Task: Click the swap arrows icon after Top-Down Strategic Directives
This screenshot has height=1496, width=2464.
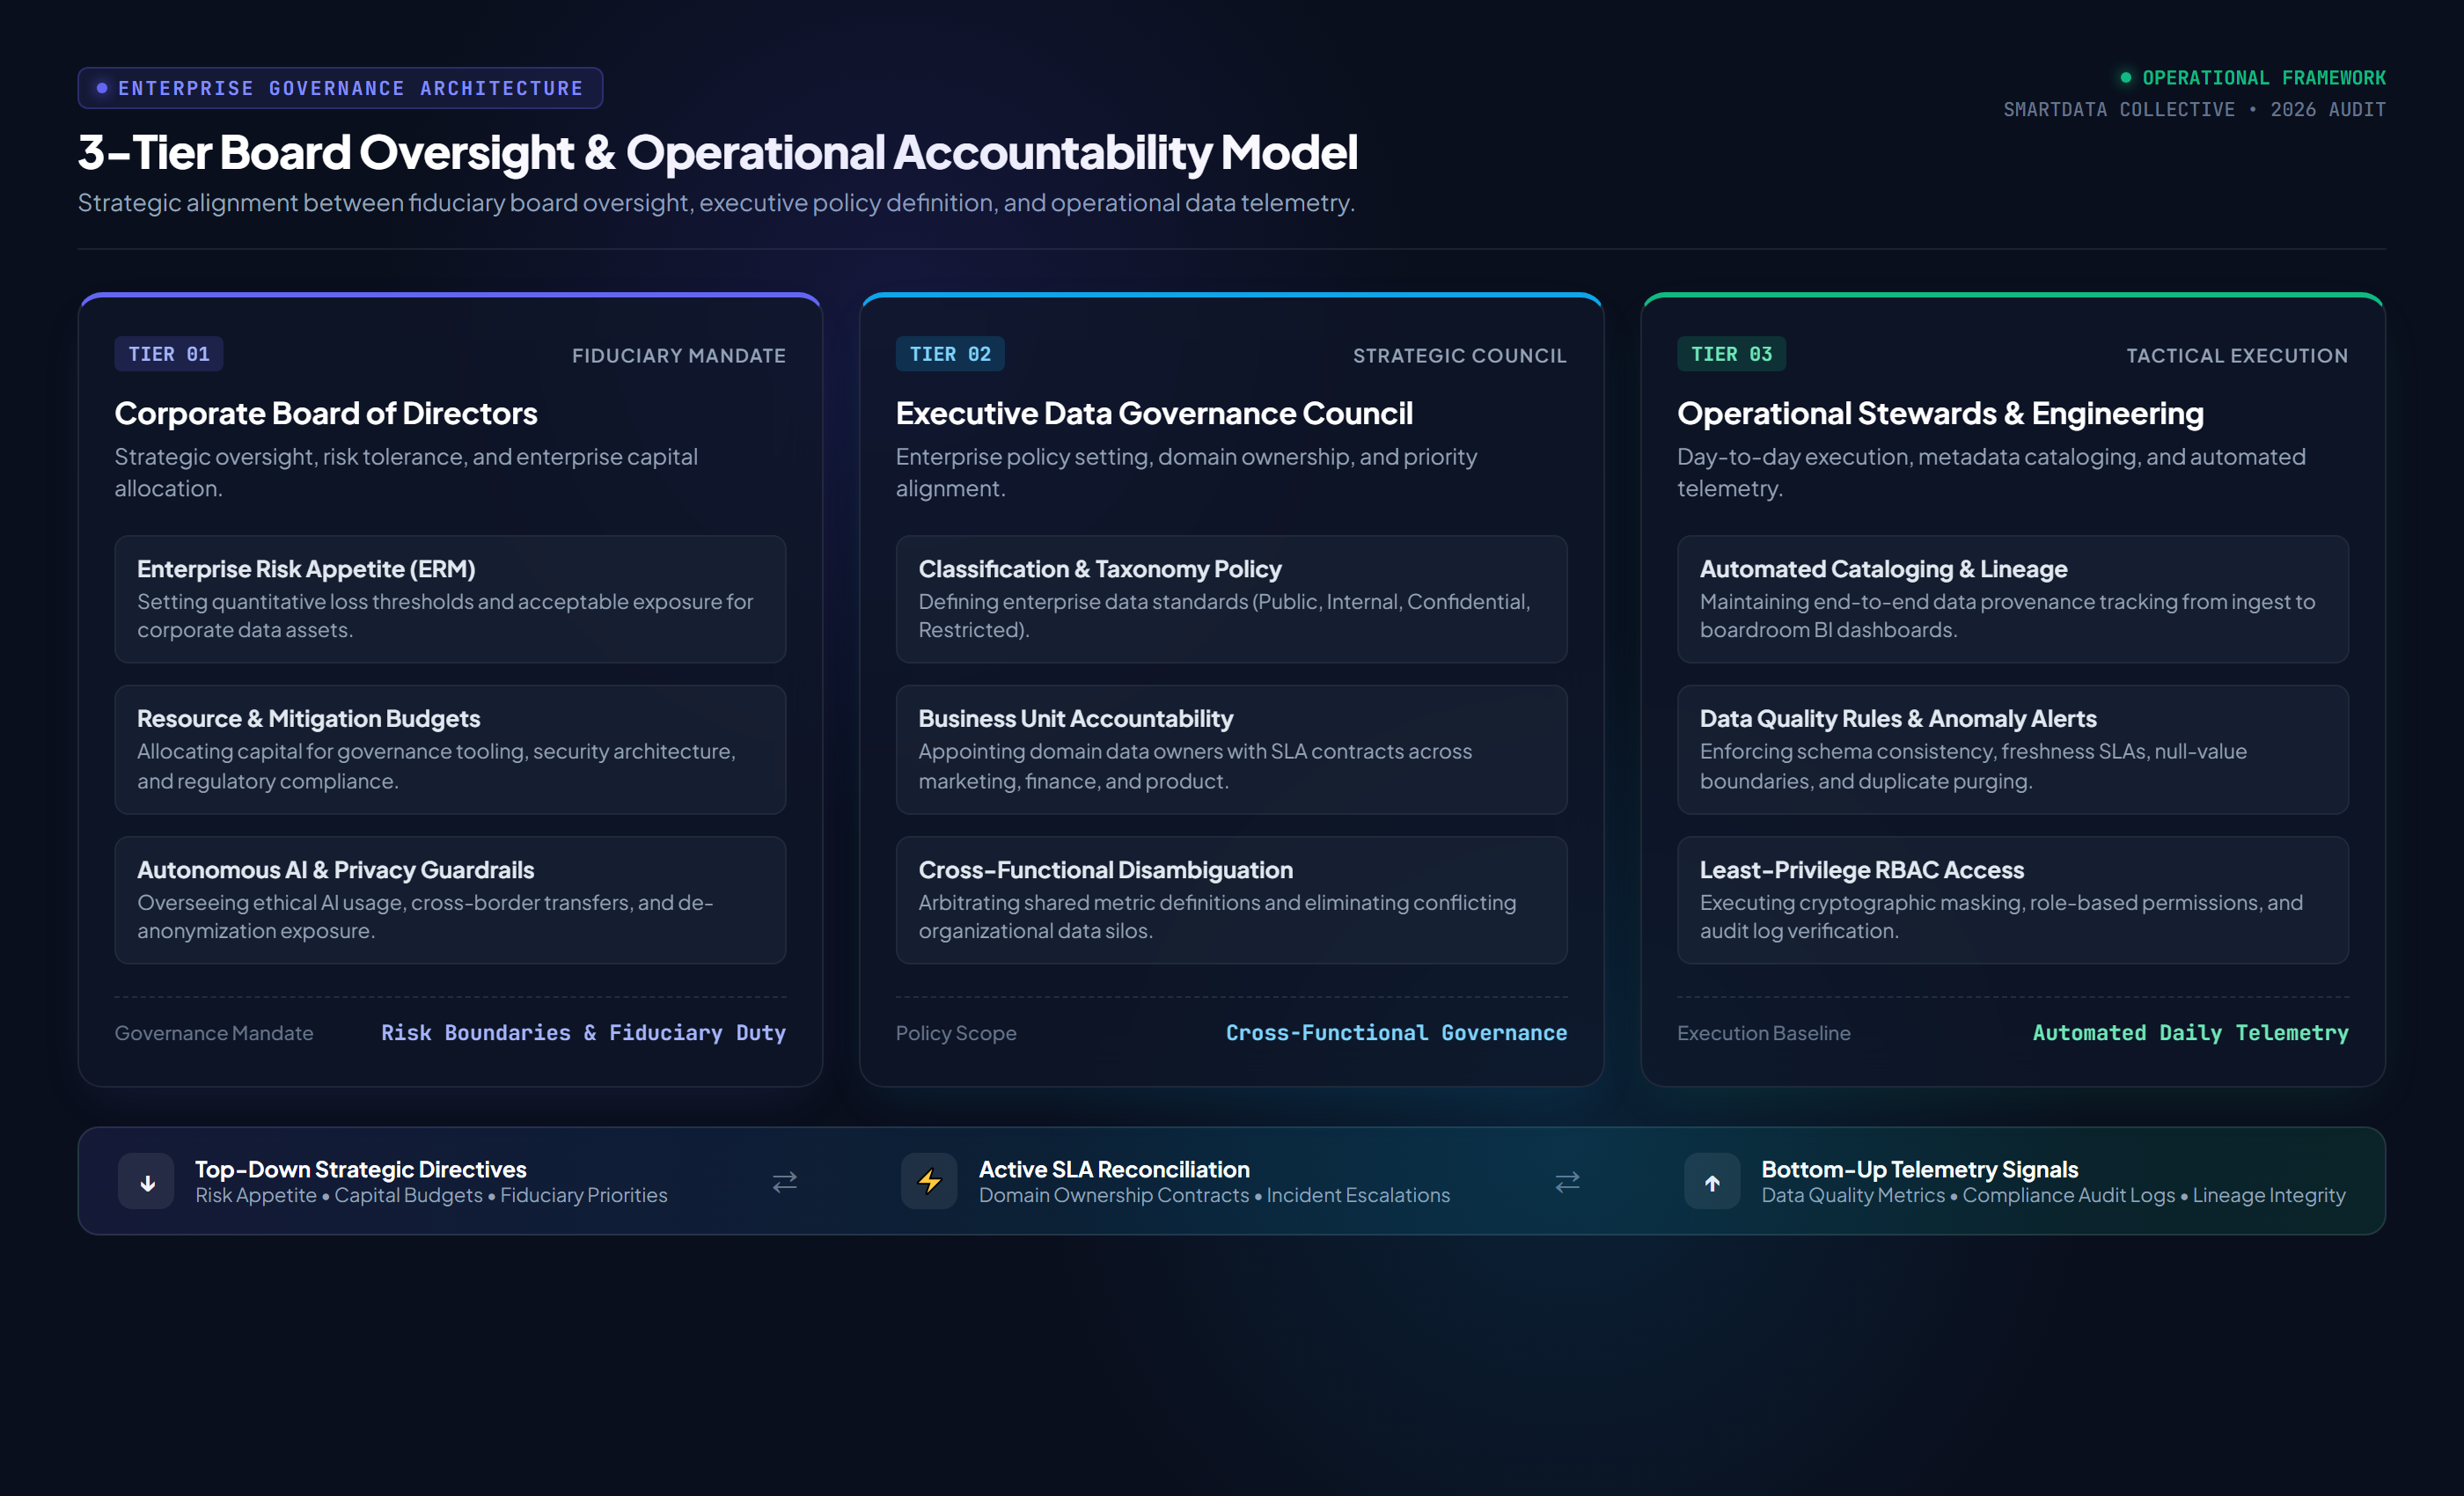Action: 785,1182
